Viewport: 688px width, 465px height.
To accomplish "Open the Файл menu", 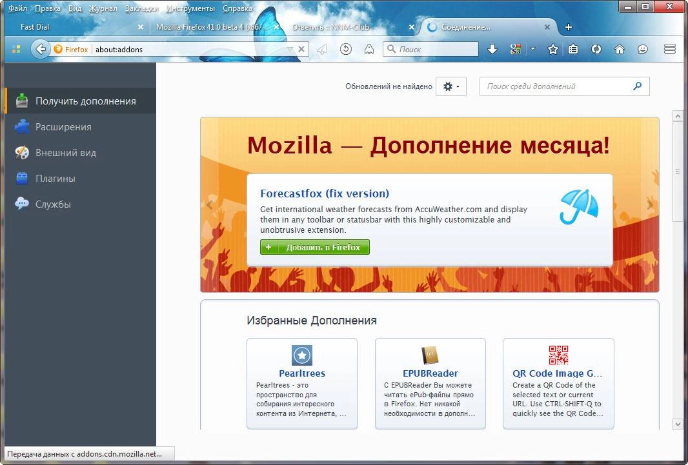I will click(17, 8).
